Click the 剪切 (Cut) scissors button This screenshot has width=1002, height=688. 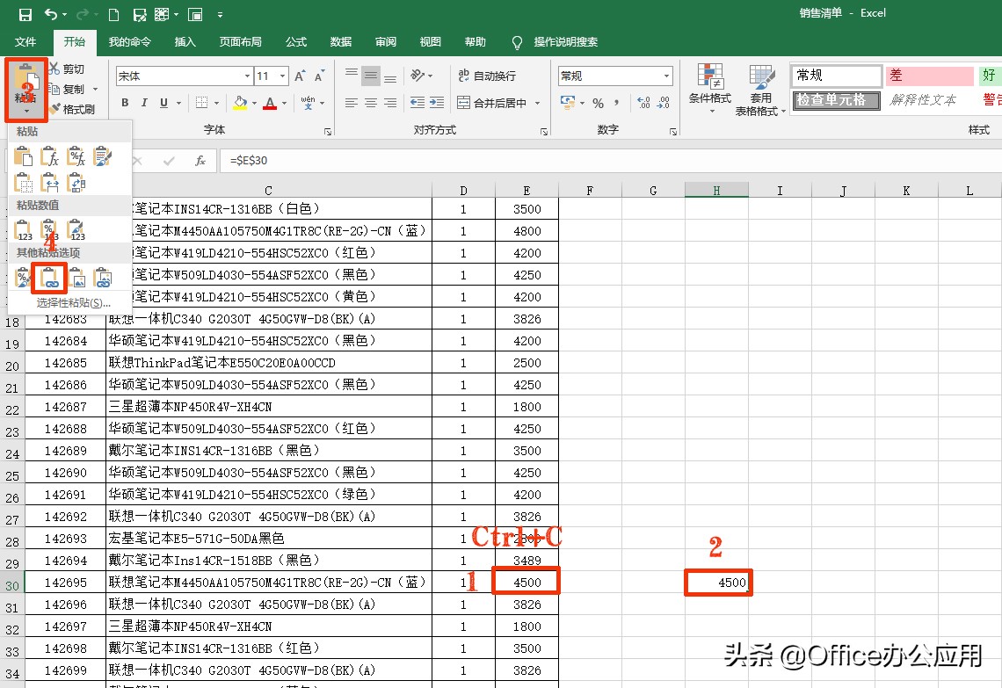click(67, 69)
